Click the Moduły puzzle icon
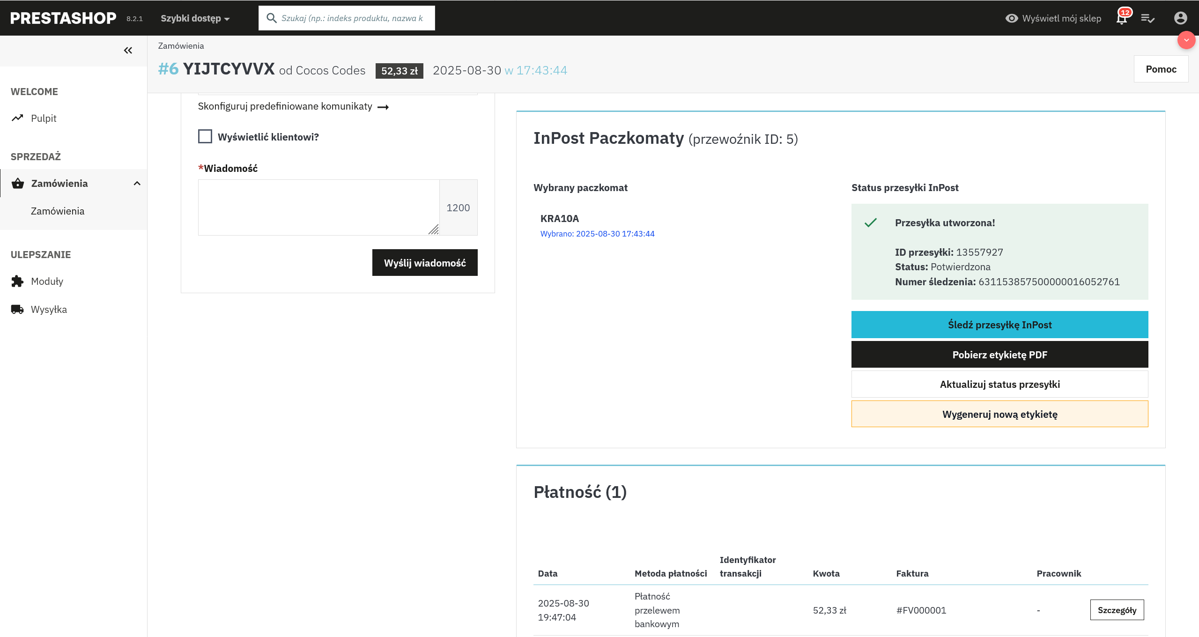This screenshot has width=1199, height=637. 18,281
